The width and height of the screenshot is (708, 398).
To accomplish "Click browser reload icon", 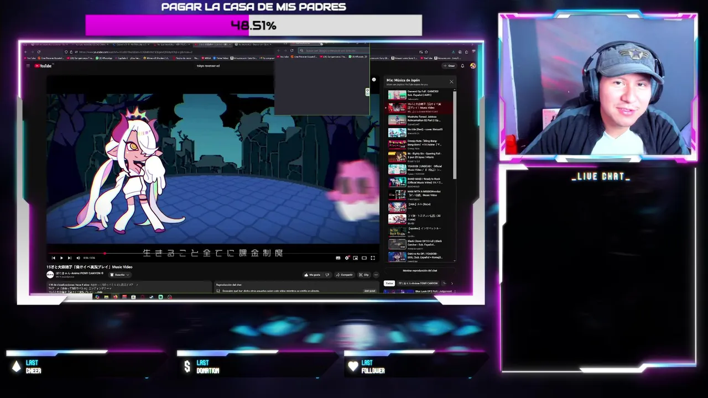I will [39, 51].
